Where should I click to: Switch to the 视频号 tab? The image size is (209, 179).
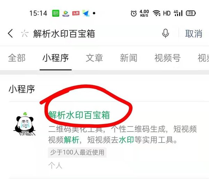click(168, 58)
